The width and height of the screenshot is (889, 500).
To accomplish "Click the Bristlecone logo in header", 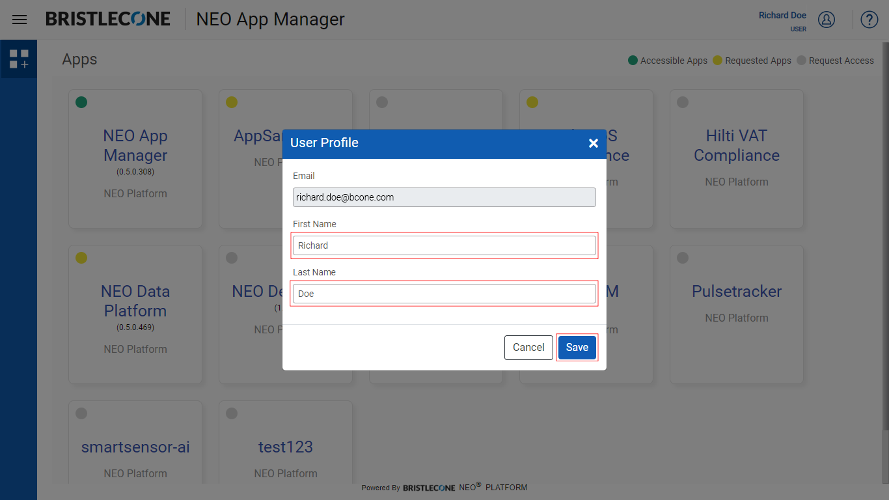I will 108,19.
